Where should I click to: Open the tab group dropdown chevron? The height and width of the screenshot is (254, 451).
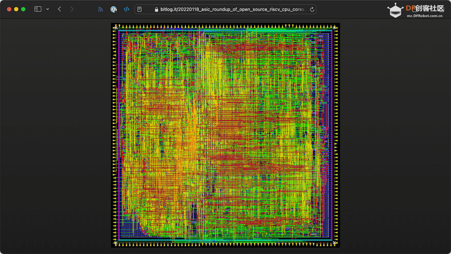click(48, 9)
